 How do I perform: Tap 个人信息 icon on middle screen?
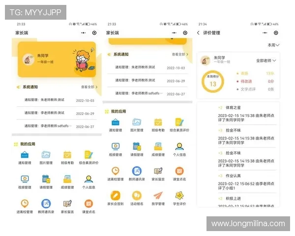coord(179,146)
